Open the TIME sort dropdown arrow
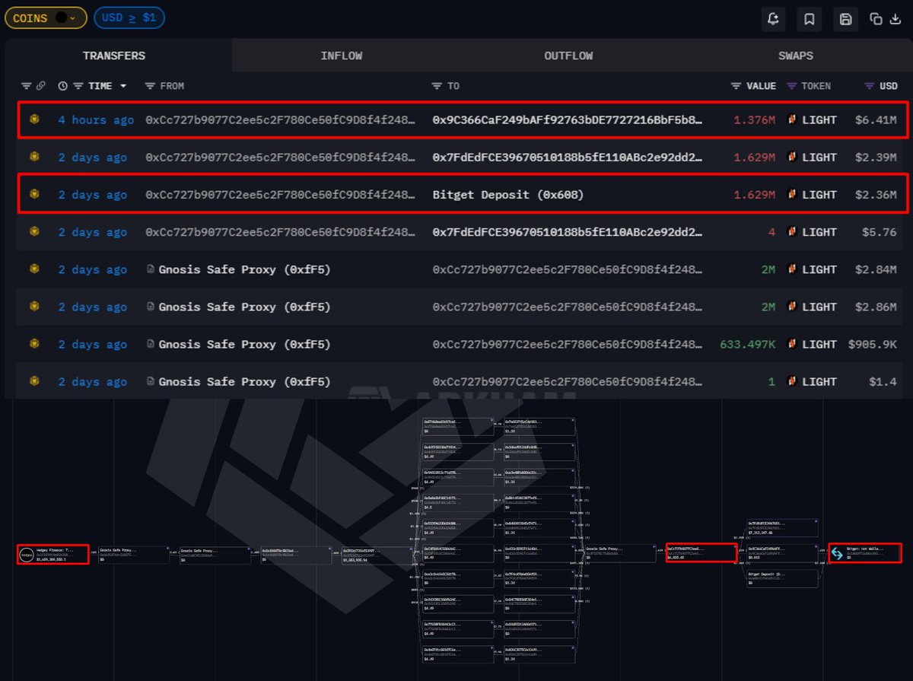 point(122,86)
